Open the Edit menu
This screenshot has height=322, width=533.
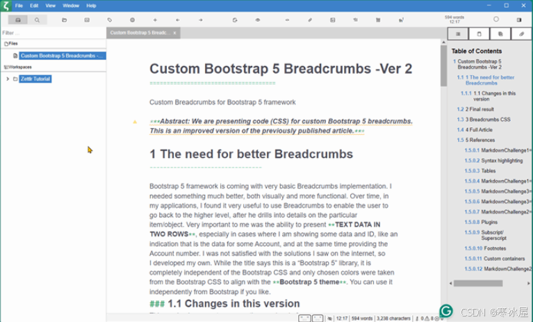(x=34, y=6)
